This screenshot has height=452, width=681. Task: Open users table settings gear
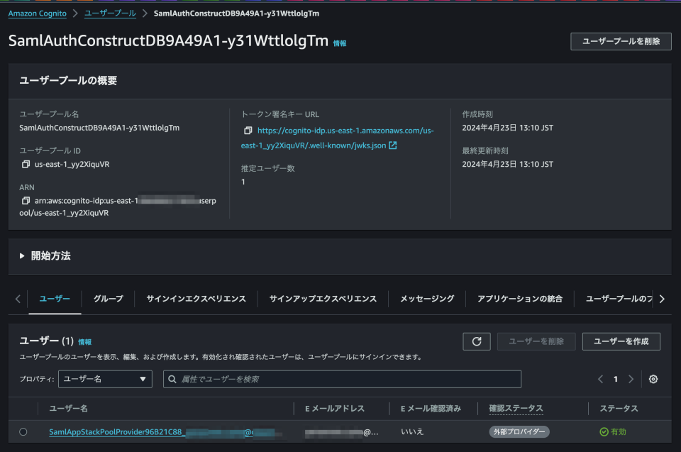click(653, 379)
